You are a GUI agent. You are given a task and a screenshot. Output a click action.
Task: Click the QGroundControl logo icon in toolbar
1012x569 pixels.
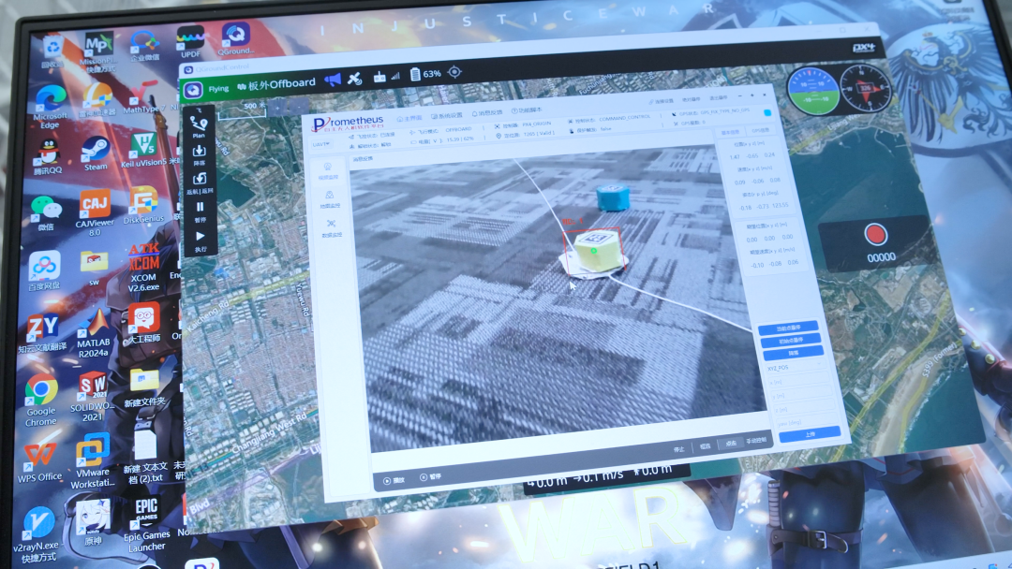(x=193, y=90)
